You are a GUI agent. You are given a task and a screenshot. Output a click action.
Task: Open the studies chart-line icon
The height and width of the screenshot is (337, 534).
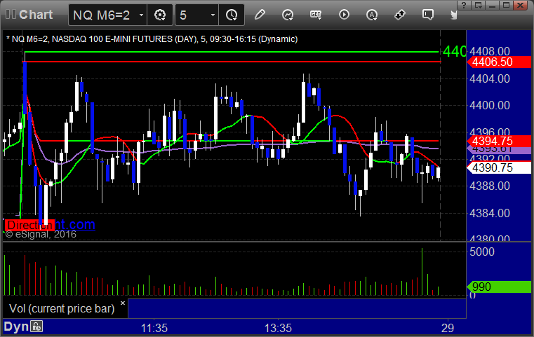coord(288,15)
